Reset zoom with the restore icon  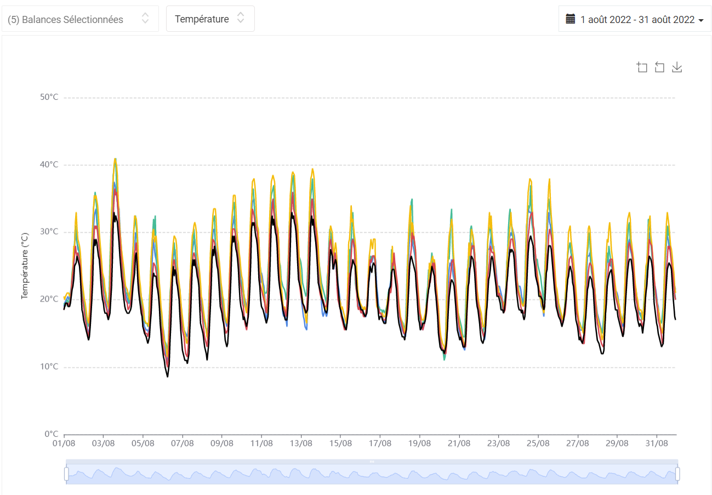tap(659, 67)
